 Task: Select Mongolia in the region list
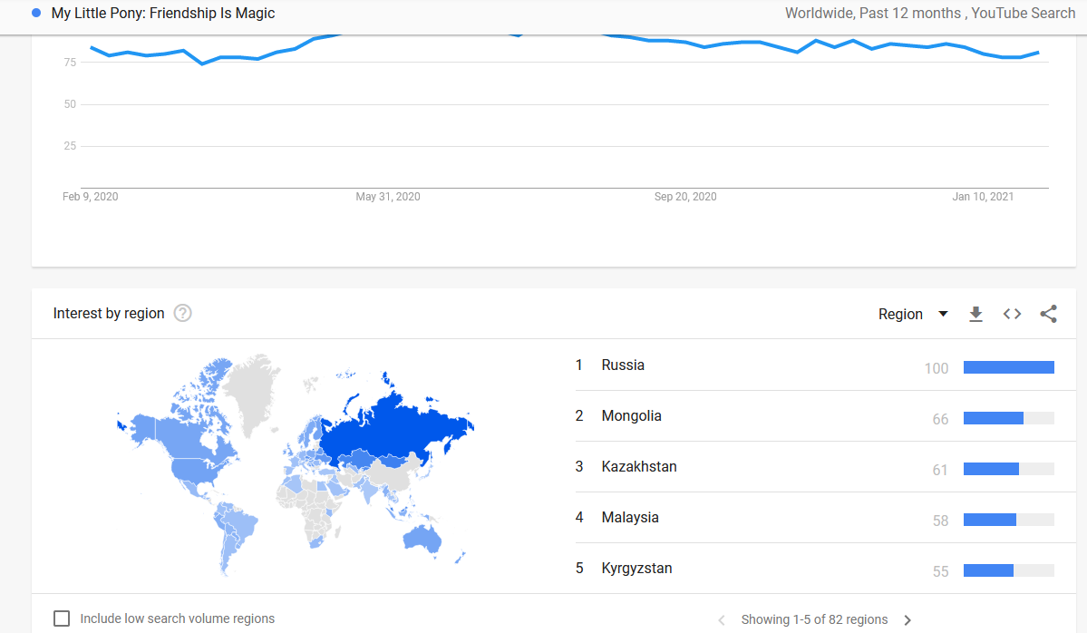point(631,416)
